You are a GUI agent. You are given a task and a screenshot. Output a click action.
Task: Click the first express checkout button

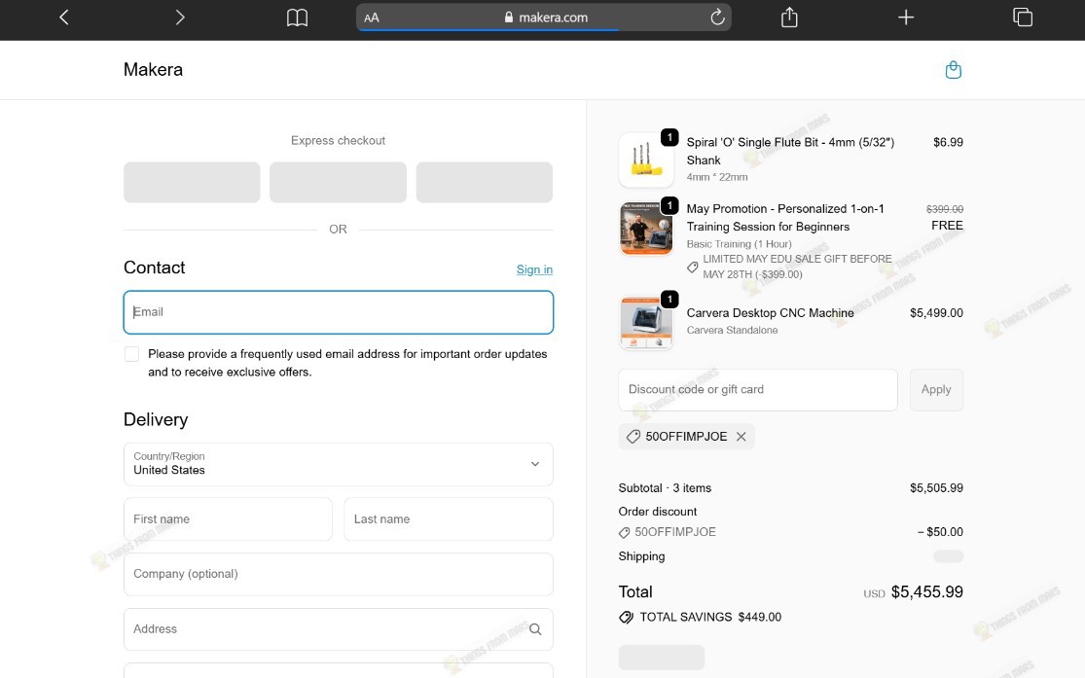point(192,183)
